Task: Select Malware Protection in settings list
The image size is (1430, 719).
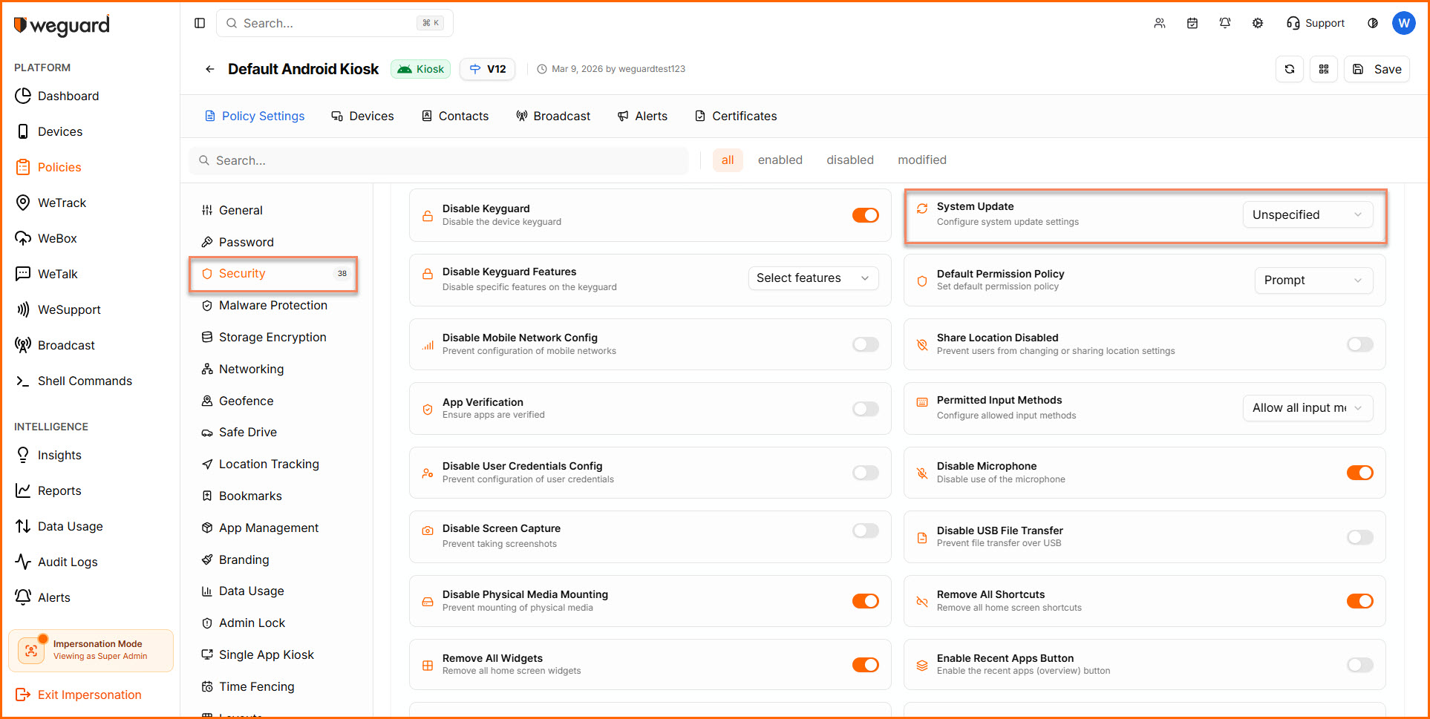Action: 272,305
